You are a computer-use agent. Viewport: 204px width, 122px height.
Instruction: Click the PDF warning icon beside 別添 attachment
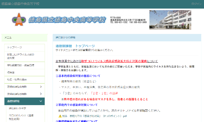click(60, 116)
